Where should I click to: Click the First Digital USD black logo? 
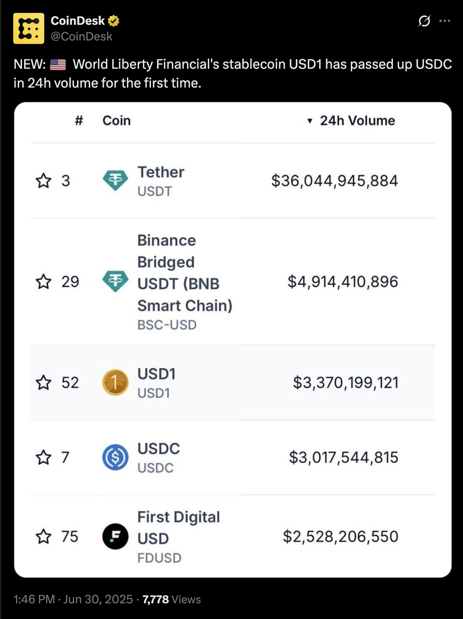pyautogui.click(x=115, y=536)
